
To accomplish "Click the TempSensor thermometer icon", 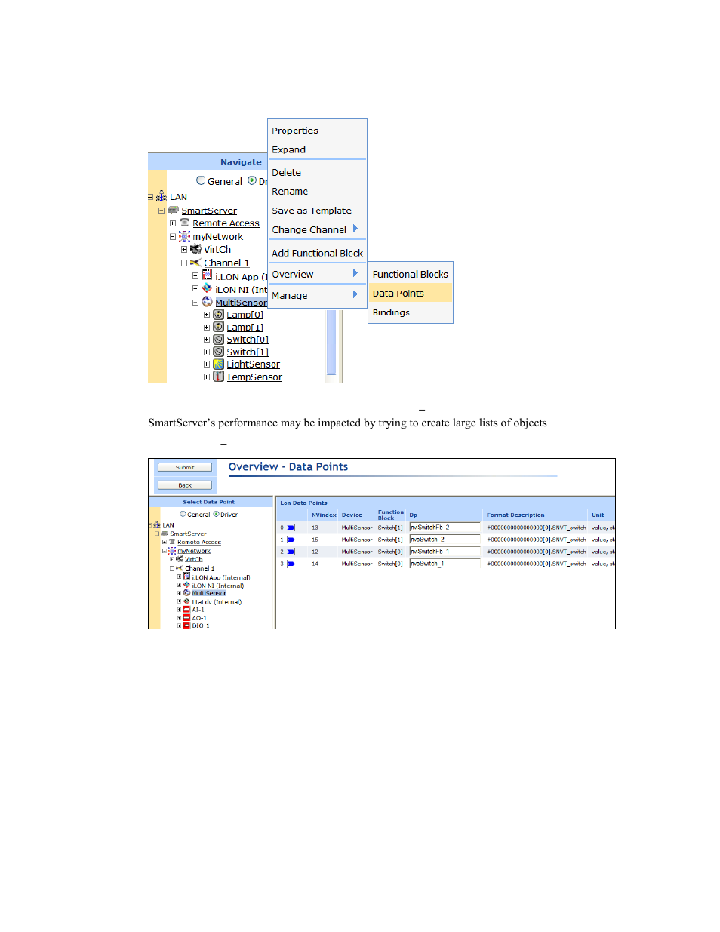I will pyautogui.click(x=218, y=377).
